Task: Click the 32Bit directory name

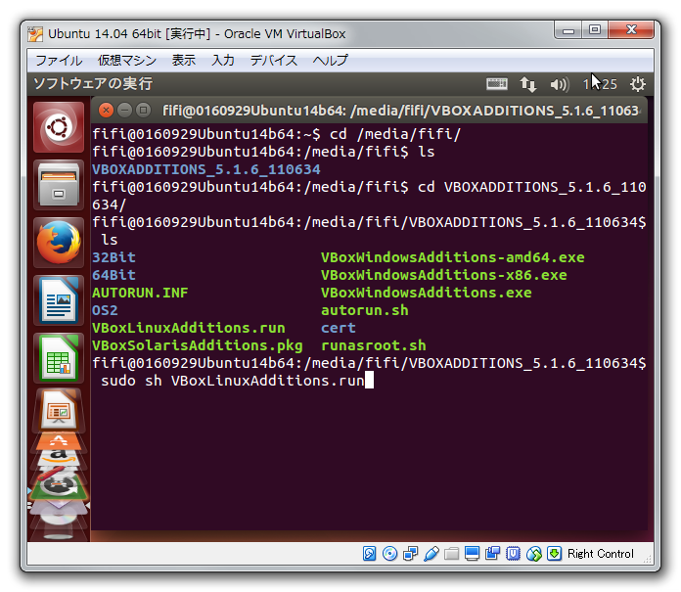Action: [x=113, y=257]
